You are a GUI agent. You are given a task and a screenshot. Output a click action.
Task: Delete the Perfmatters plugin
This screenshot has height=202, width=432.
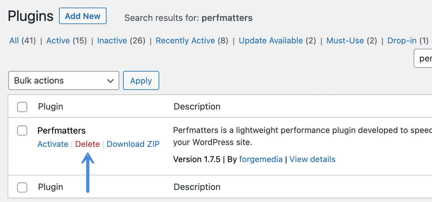[x=87, y=144]
